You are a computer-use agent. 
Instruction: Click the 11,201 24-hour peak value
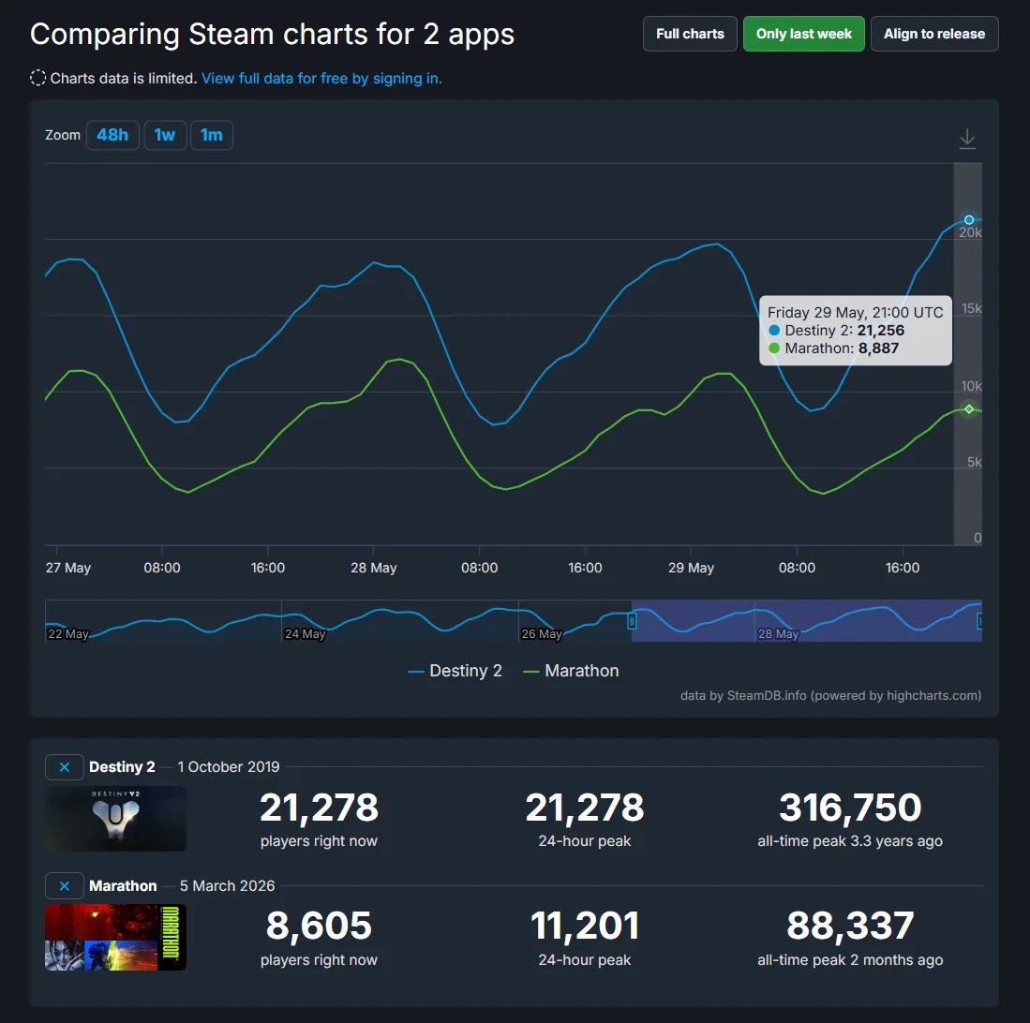585,926
